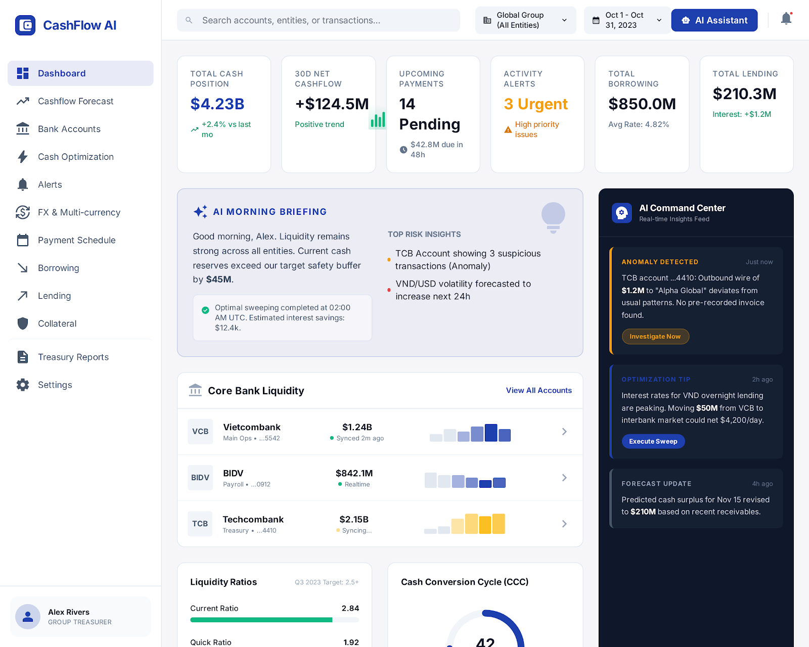Click the Total Borrowing $850.0M card
Image resolution: width=809 pixels, height=647 pixels.
pyautogui.click(x=642, y=114)
